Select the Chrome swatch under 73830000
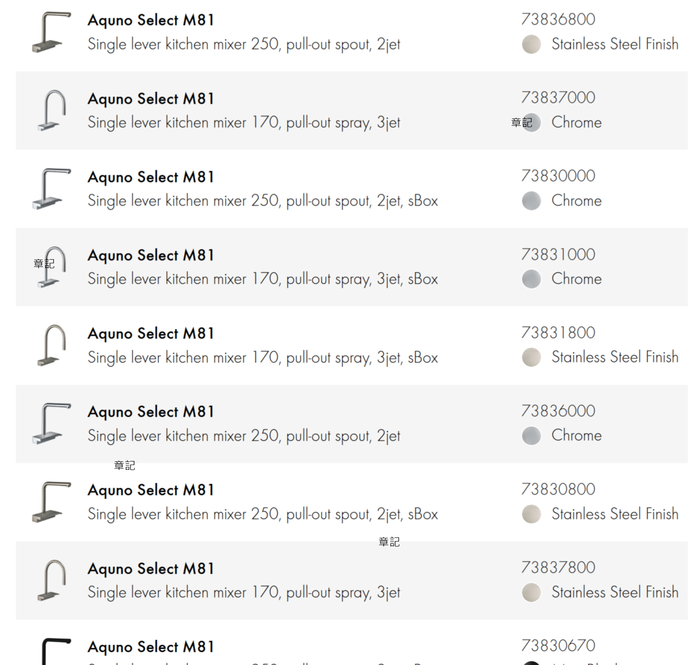The height and width of the screenshot is (665, 688). [531, 201]
